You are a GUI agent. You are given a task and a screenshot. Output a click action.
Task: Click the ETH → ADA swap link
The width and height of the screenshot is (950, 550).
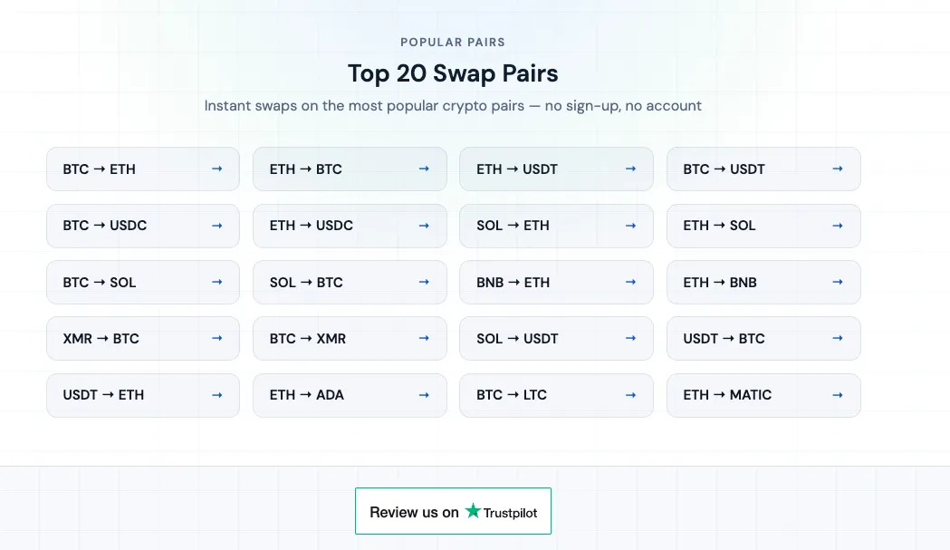click(350, 395)
